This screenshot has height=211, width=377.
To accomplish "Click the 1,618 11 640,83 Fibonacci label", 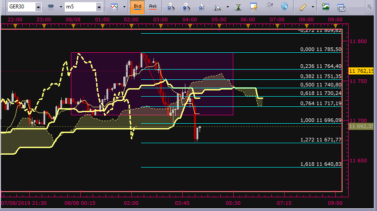I will pyautogui.click(x=321, y=164).
